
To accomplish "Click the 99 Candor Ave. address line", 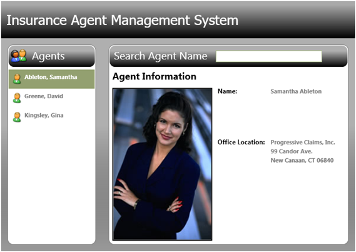I will [292, 151].
